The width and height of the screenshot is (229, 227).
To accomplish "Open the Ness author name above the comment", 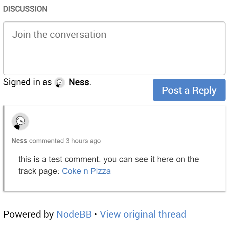I will pyautogui.click(x=19, y=141).
